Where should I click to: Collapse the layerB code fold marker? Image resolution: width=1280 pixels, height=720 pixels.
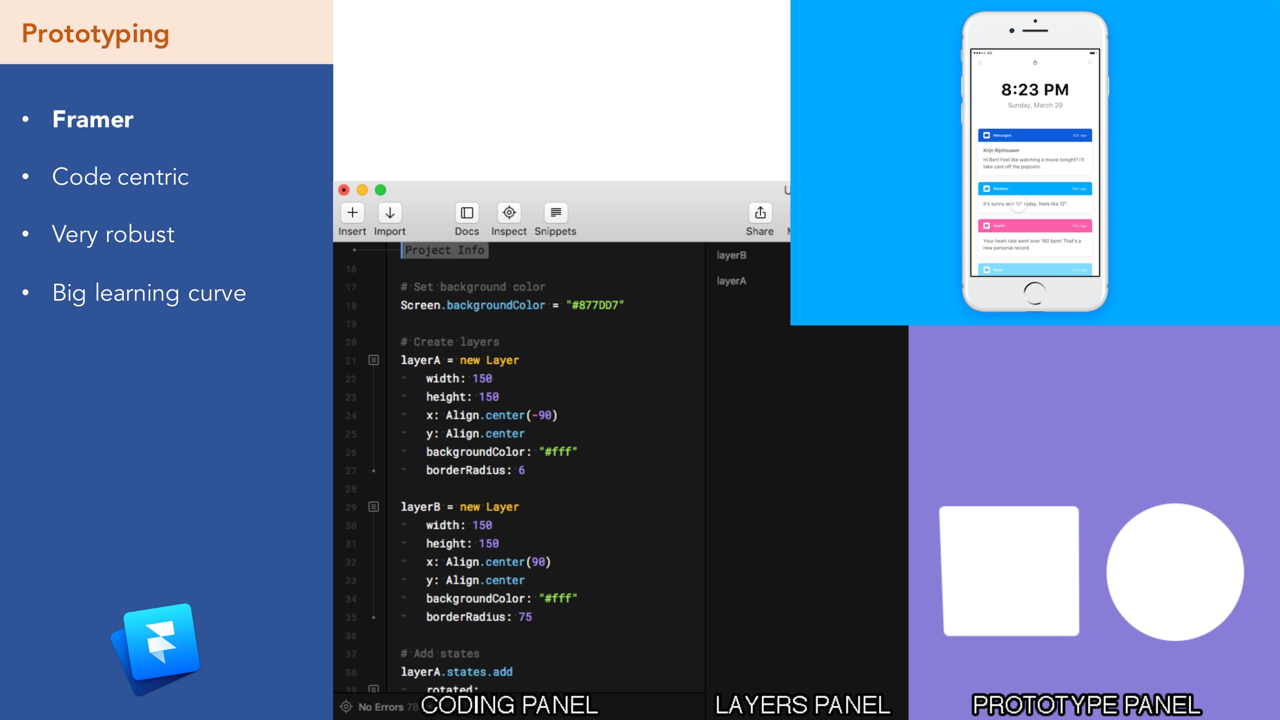[374, 506]
